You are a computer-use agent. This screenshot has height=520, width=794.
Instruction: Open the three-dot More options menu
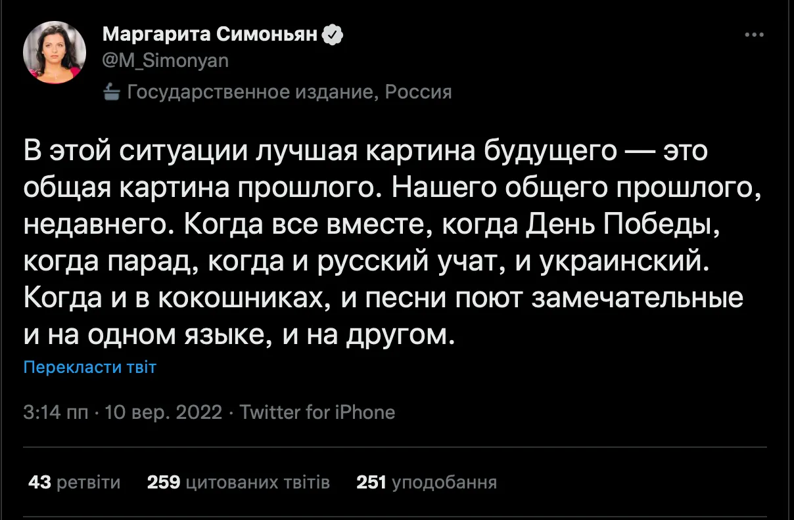click(753, 35)
